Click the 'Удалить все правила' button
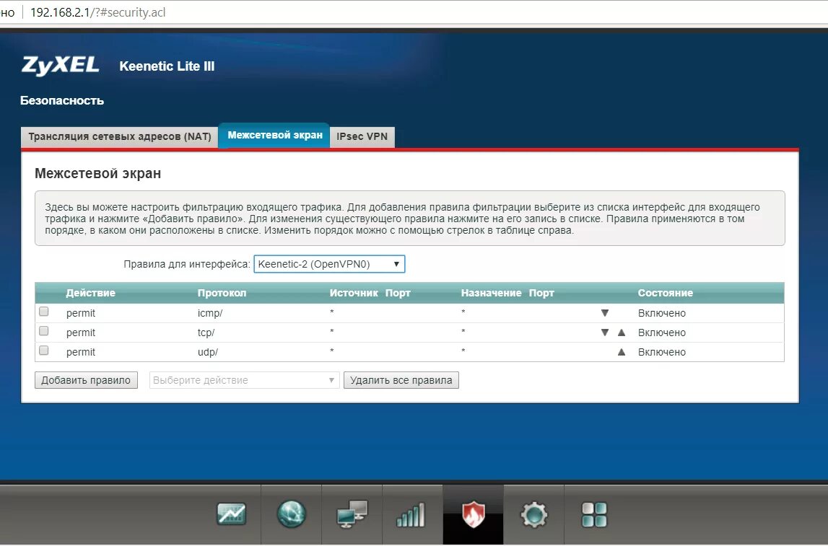Image resolution: width=828 pixels, height=546 pixels. [x=401, y=380]
